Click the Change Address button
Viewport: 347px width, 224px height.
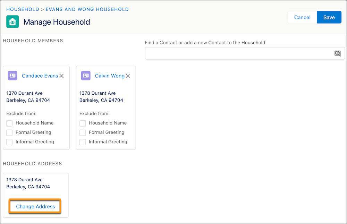[35, 207]
